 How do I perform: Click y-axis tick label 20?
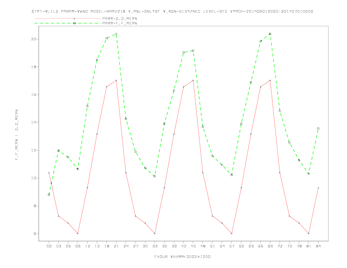[33, 39]
